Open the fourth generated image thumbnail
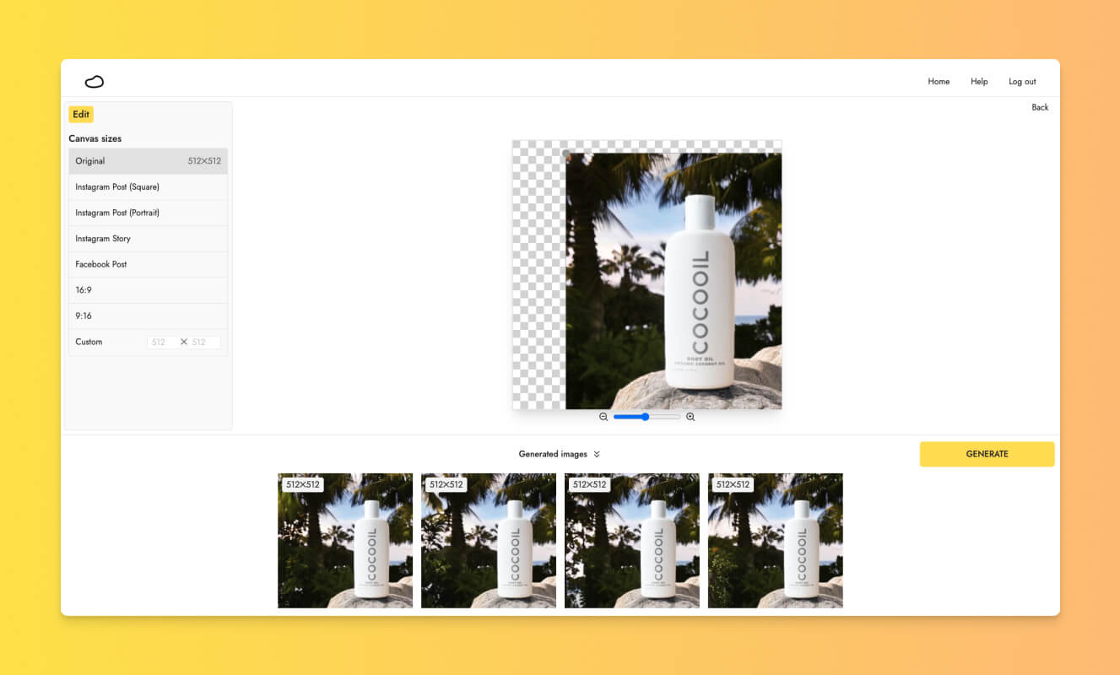Screen dimensions: 1120x675 tap(776, 540)
